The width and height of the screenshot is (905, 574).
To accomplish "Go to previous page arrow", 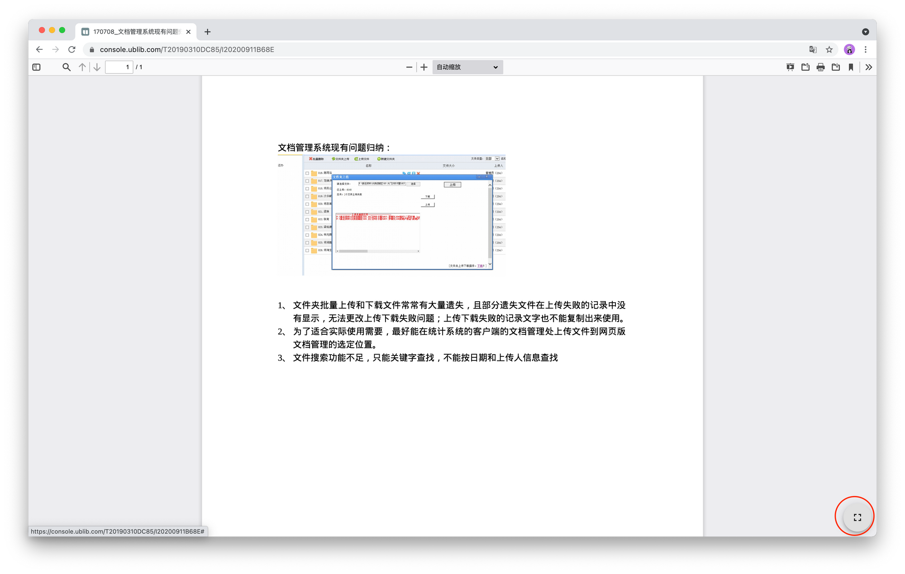I will tap(82, 67).
